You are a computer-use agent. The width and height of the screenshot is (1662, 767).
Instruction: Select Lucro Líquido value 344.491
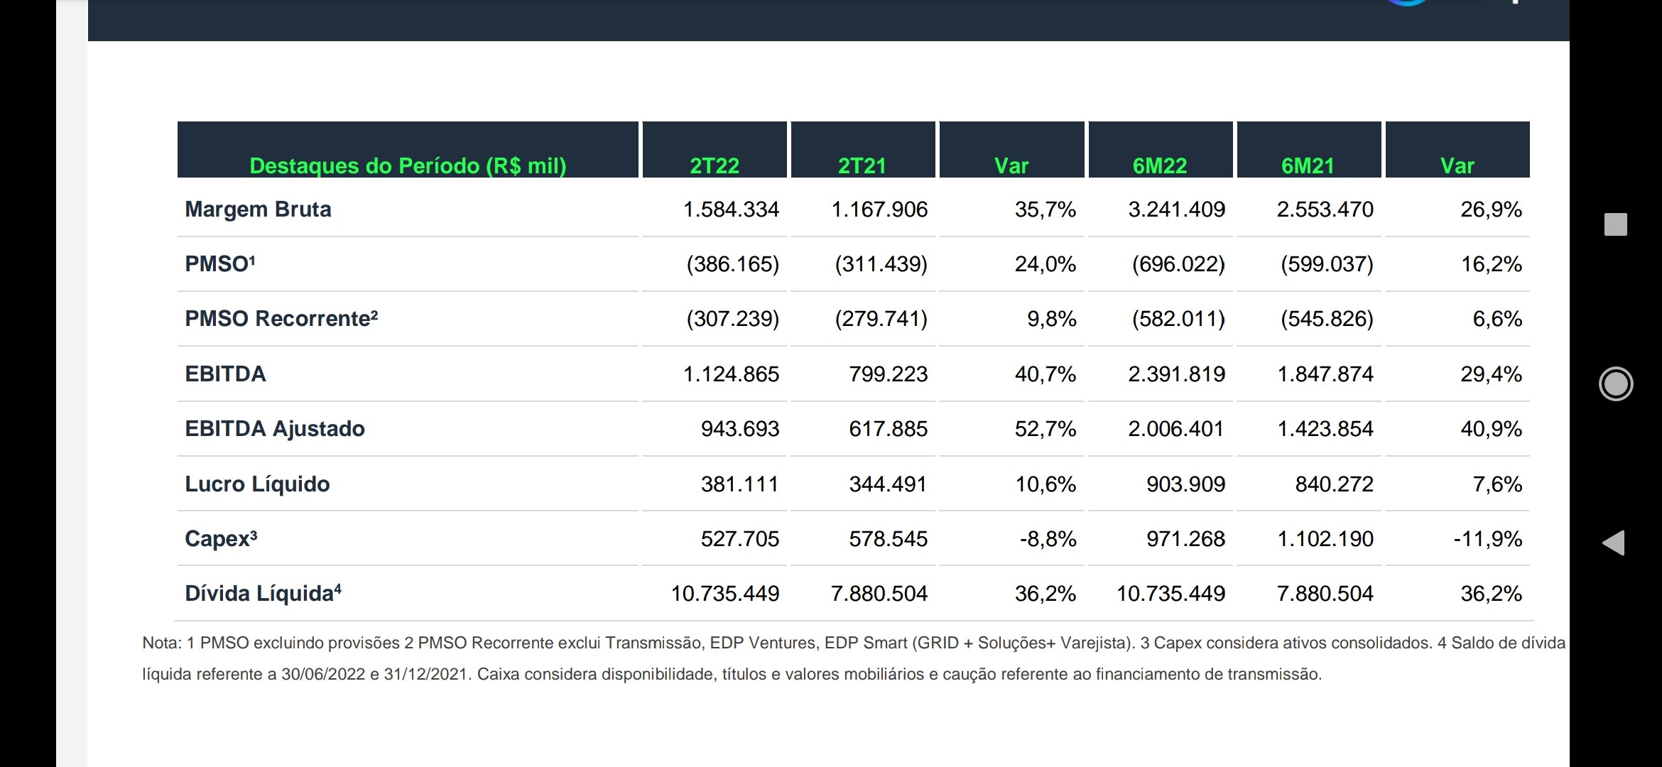click(889, 484)
